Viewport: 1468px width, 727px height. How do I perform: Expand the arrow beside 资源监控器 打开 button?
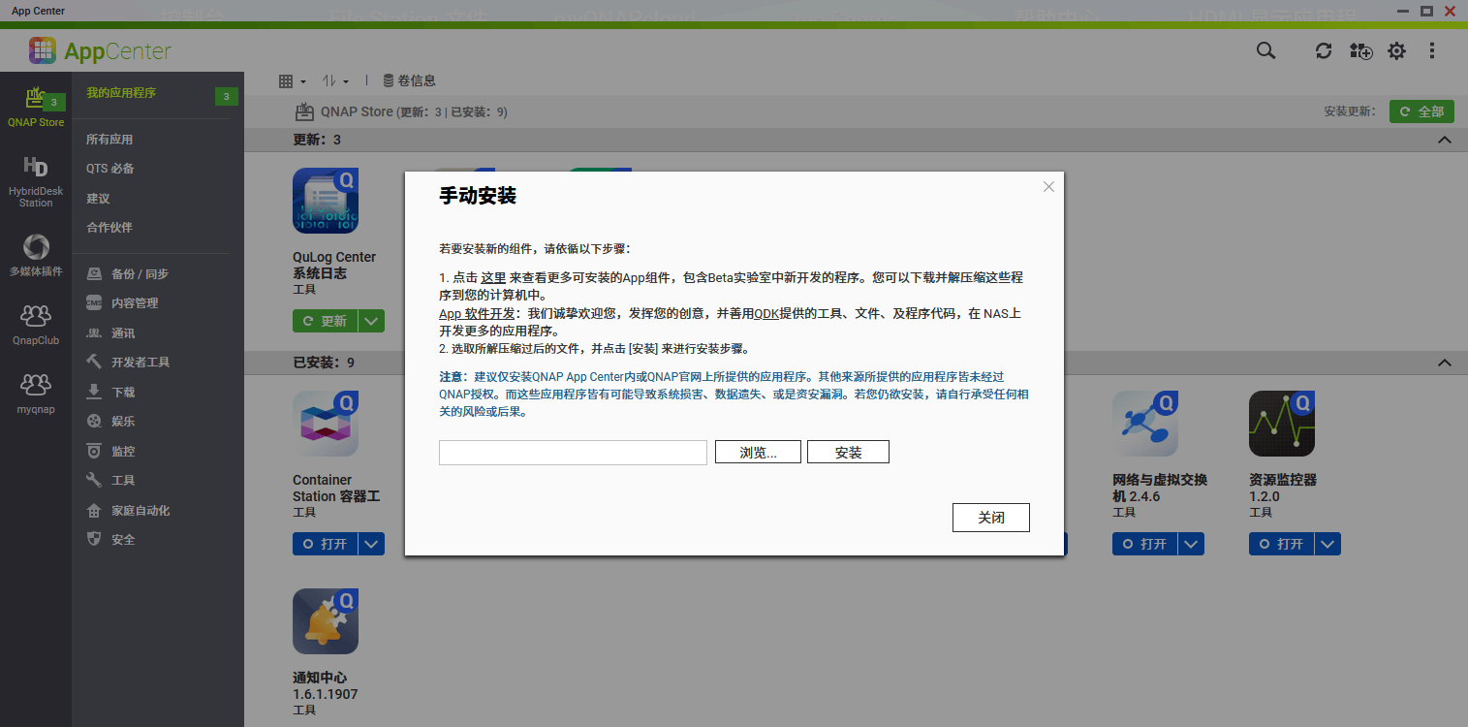1327,544
